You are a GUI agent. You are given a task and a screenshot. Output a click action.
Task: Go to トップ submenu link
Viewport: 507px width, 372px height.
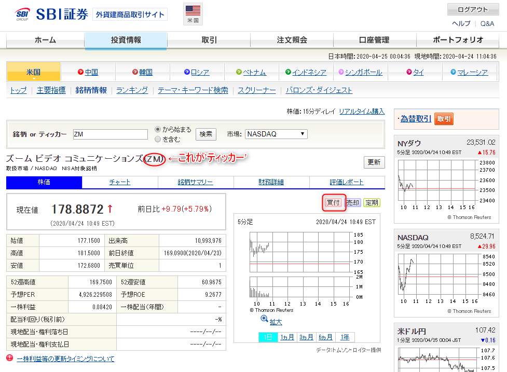tap(19, 90)
